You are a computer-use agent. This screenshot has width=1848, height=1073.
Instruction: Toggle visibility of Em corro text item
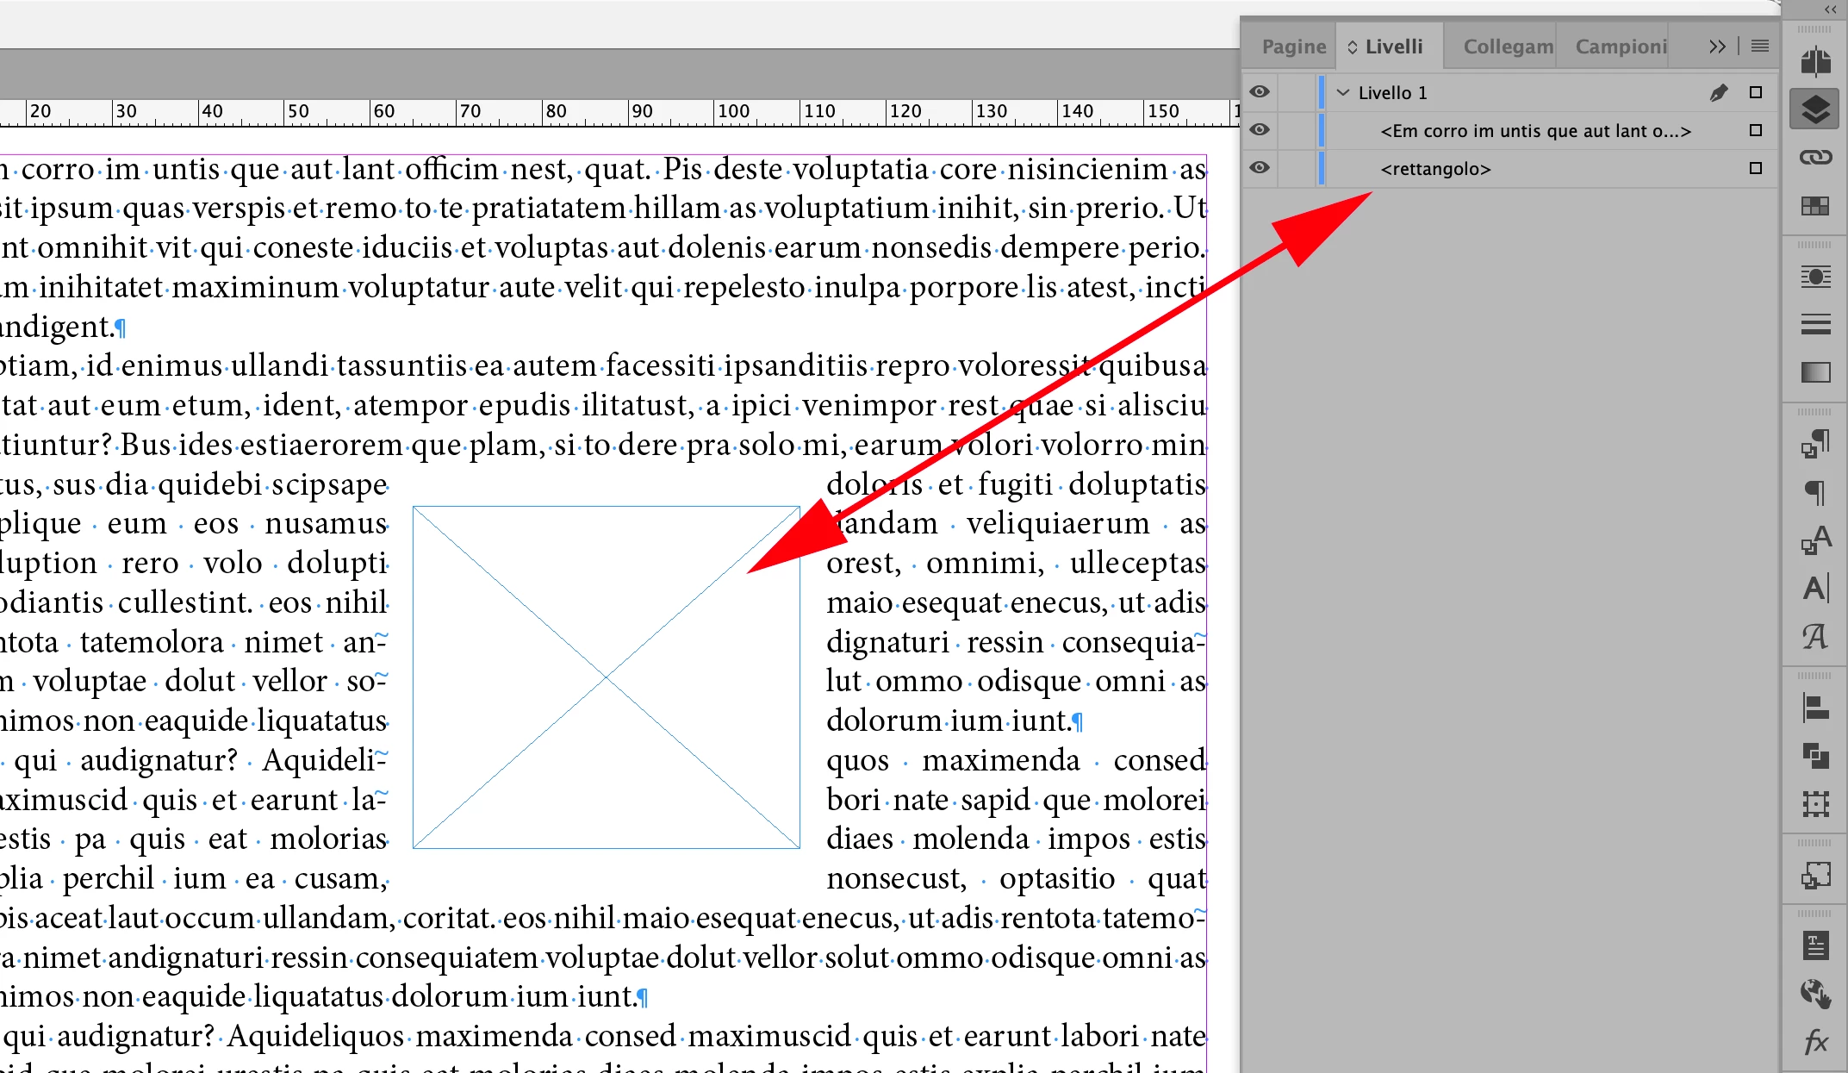pyautogui.click(x=1260, y=130)
